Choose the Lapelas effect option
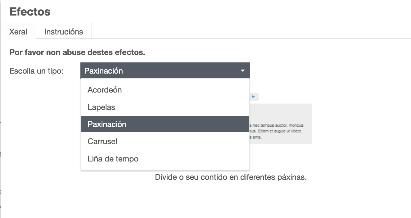The image size is (411, 218). 101,107
